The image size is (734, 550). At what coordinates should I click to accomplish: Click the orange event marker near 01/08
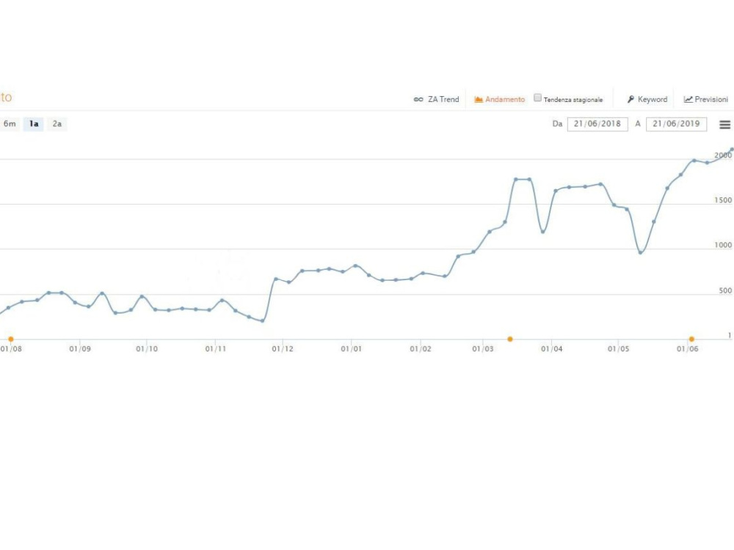(x=11, y=339)
